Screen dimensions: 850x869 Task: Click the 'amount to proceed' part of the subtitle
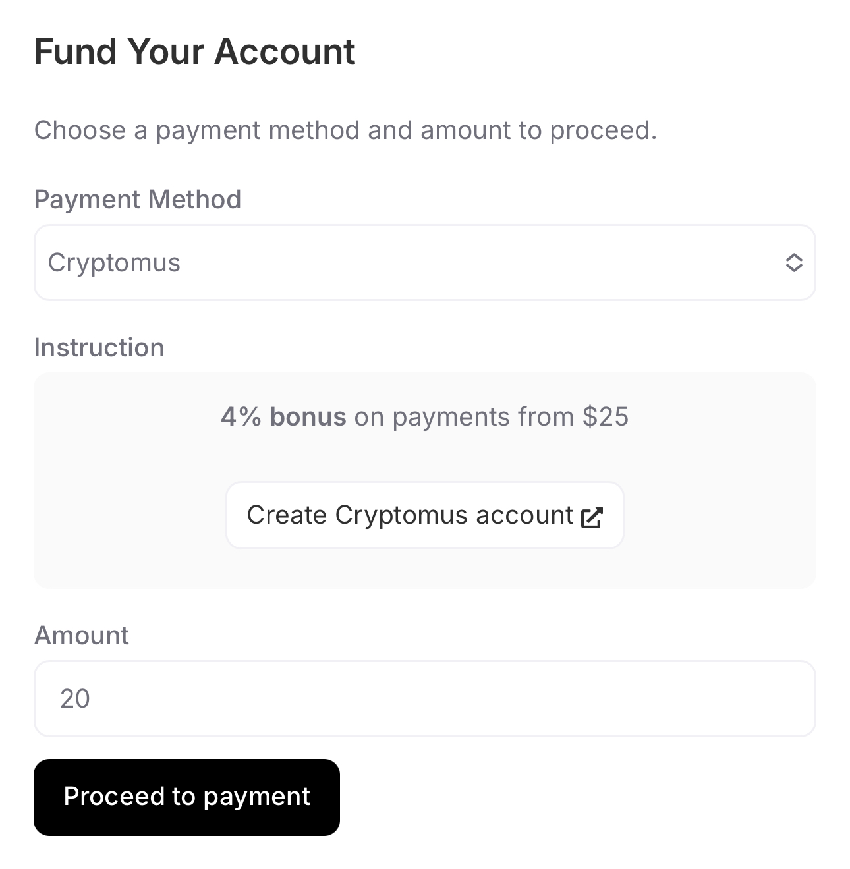click(537, 130)
